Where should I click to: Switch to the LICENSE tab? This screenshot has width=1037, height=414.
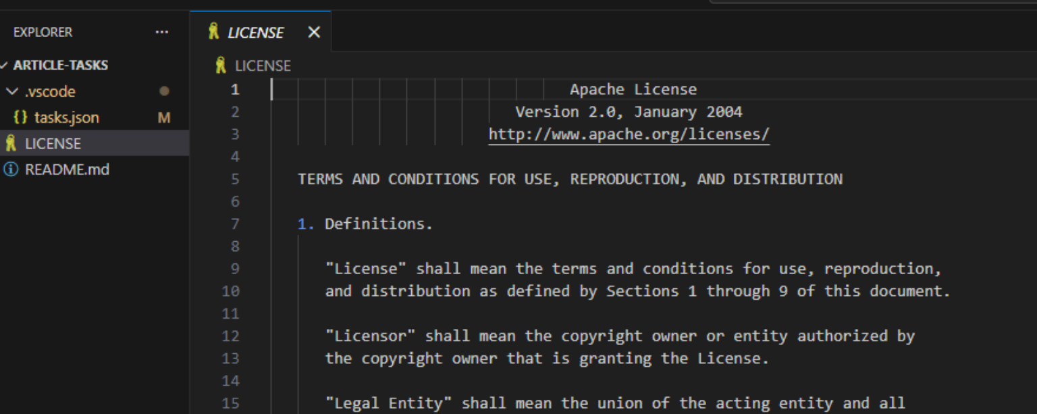click(x=256, y=32)
